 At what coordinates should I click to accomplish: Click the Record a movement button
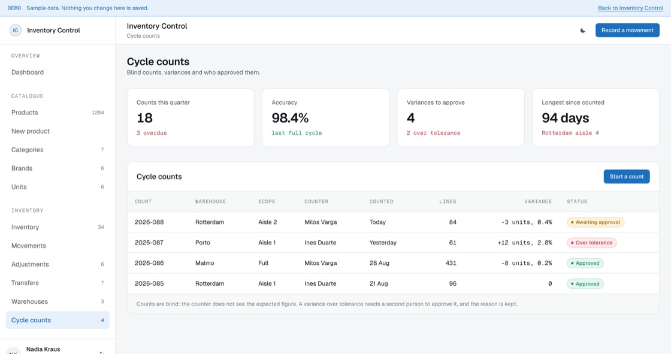pos(627,31)
